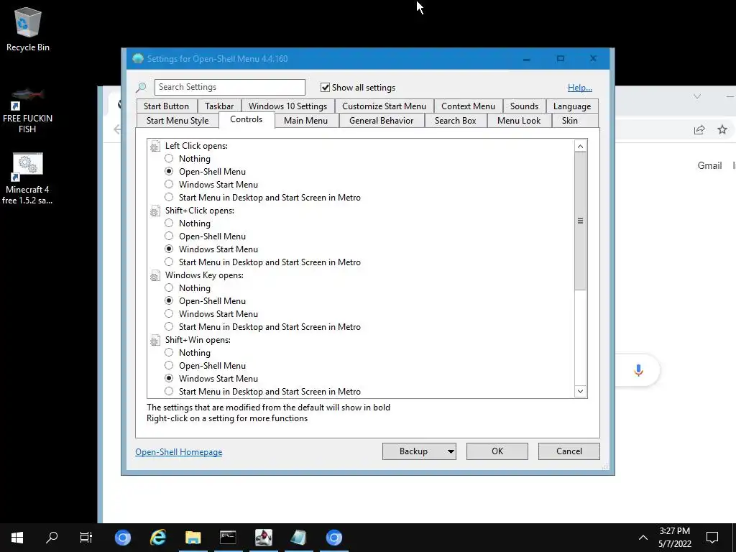Image resolution: width=736 pixels, height=552 pixels.
Task: Switch to the Context Menu tab
Action: [x=468, y=106]
